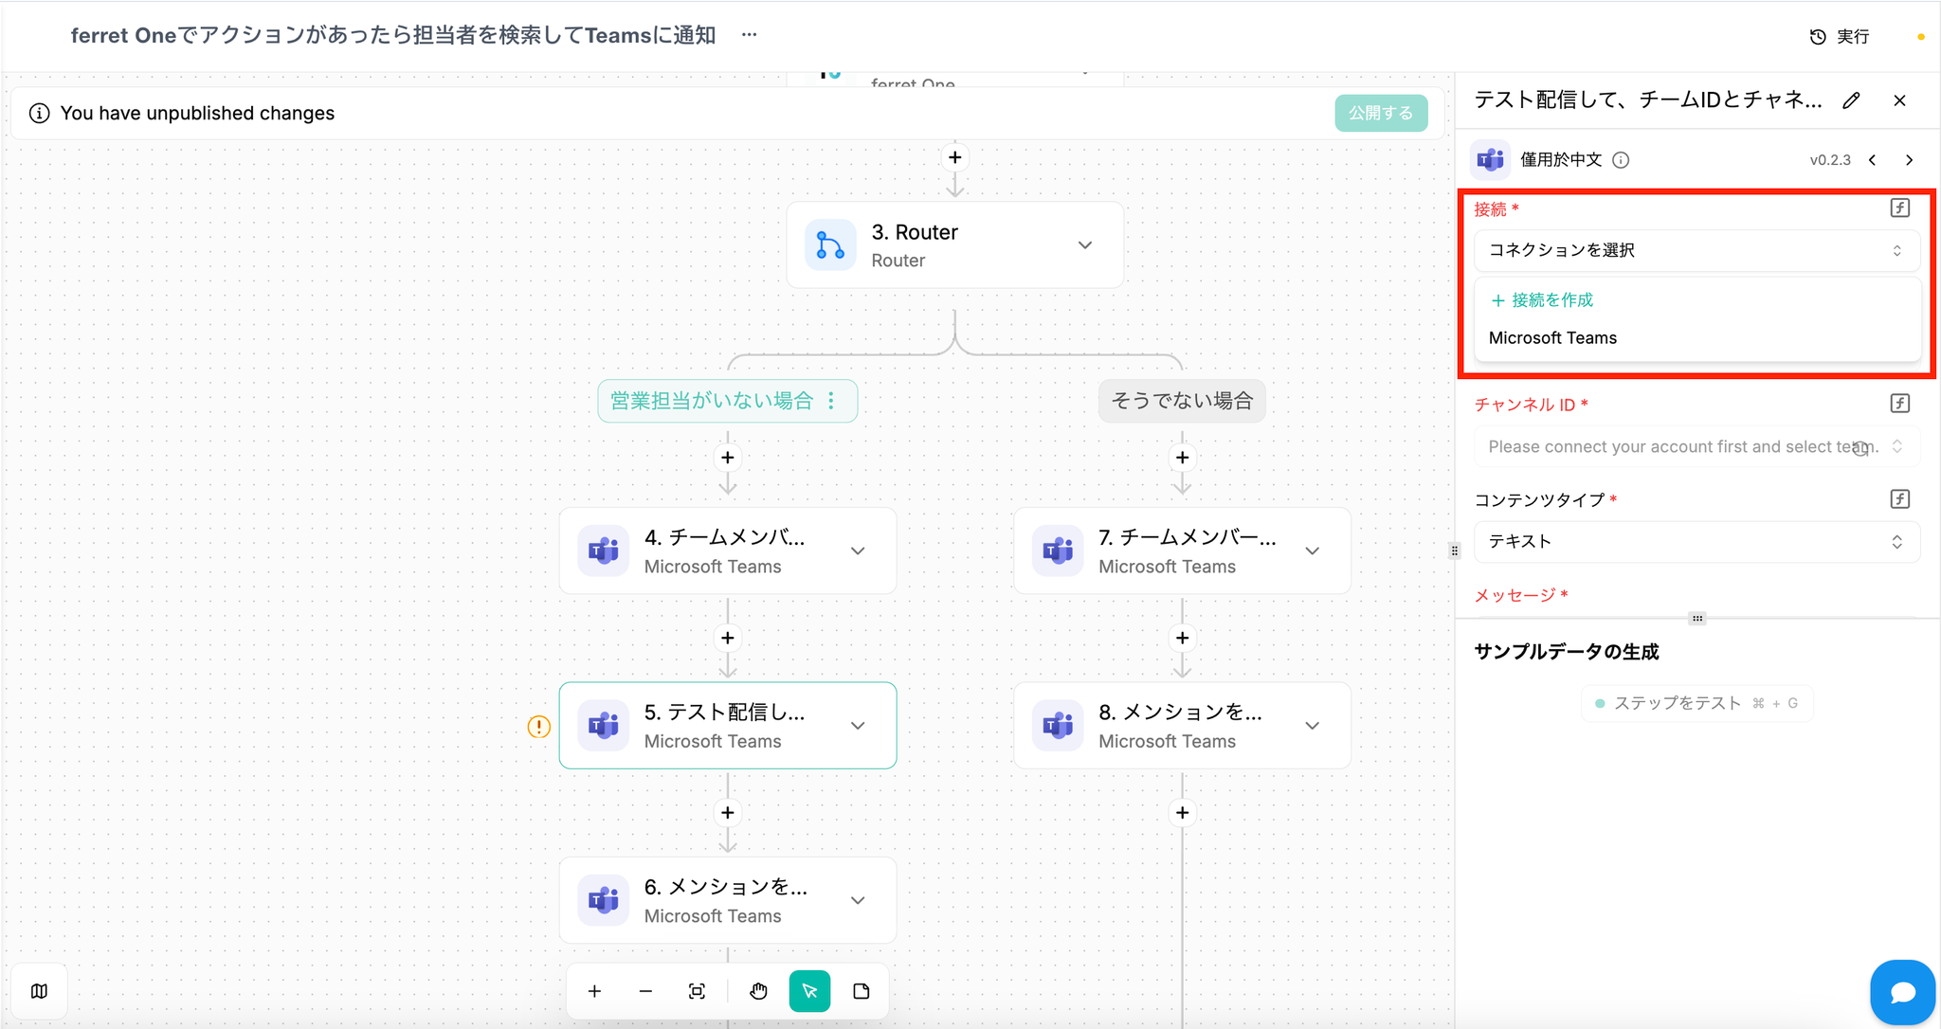This screenshot has height=1029, width=1941.
Task: Click the minimap icon at bottom left
Action: 39,991
